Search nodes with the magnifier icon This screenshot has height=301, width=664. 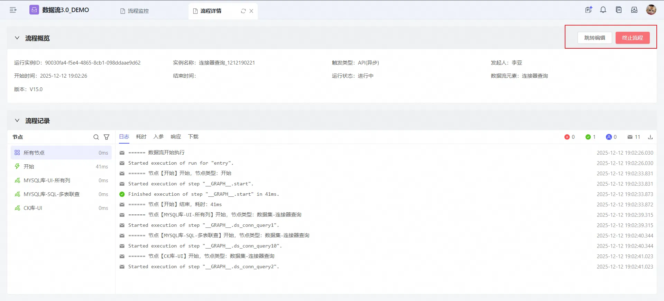(x=96, y=137)
